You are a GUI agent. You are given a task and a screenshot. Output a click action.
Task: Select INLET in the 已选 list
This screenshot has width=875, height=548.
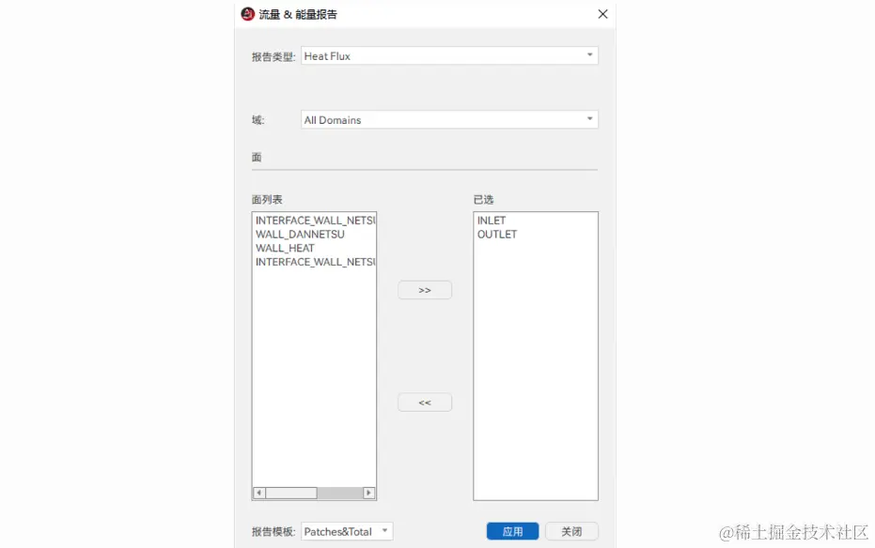[491, 221]
